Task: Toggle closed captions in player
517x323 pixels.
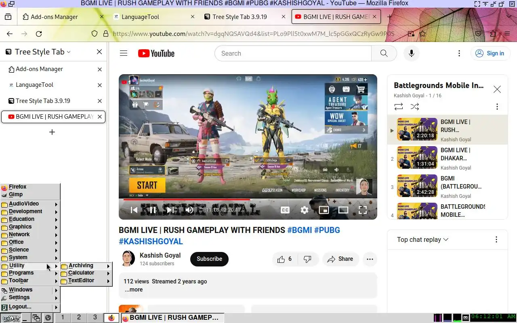Action: [285, 210]
